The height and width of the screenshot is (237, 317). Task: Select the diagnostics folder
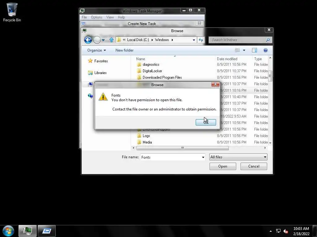pos(151,64)
